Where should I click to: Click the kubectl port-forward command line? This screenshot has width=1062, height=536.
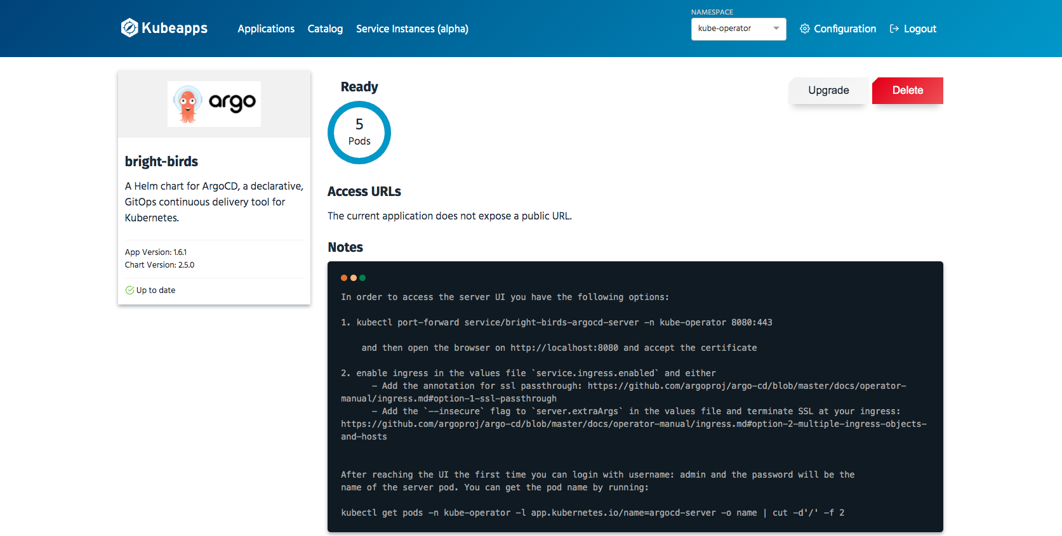pyautogui.click(x=557, y=322)
